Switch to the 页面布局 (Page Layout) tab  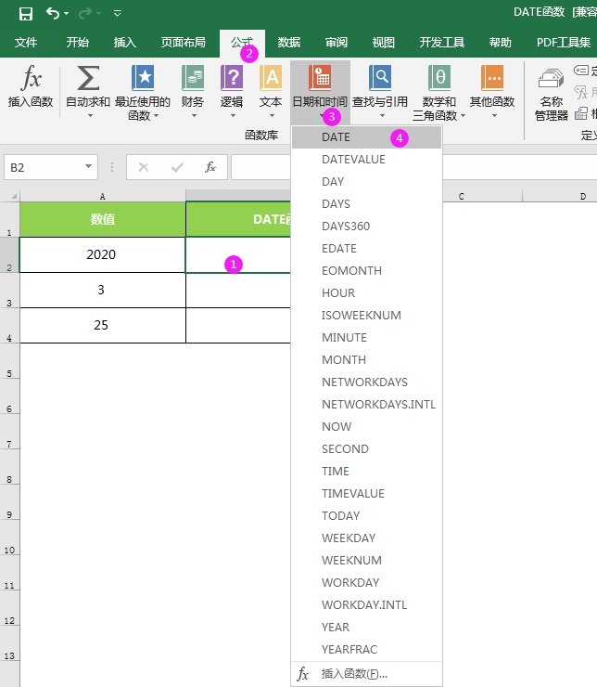click(184, 43)
